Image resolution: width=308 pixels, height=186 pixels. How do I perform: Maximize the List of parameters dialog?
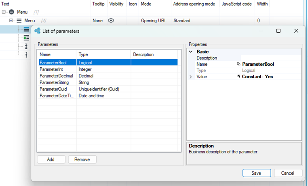point(278,31)
